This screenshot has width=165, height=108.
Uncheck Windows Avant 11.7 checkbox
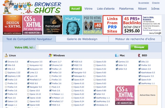click(50, 62)
